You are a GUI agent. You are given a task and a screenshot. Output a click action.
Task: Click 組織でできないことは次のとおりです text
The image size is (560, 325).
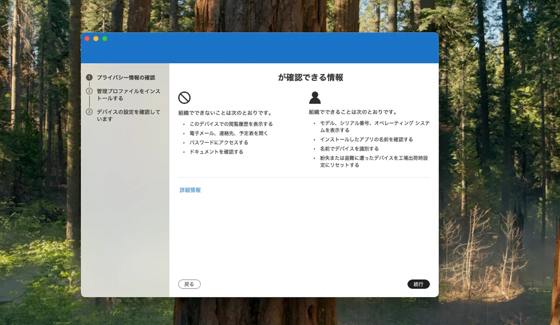(226, 113)
